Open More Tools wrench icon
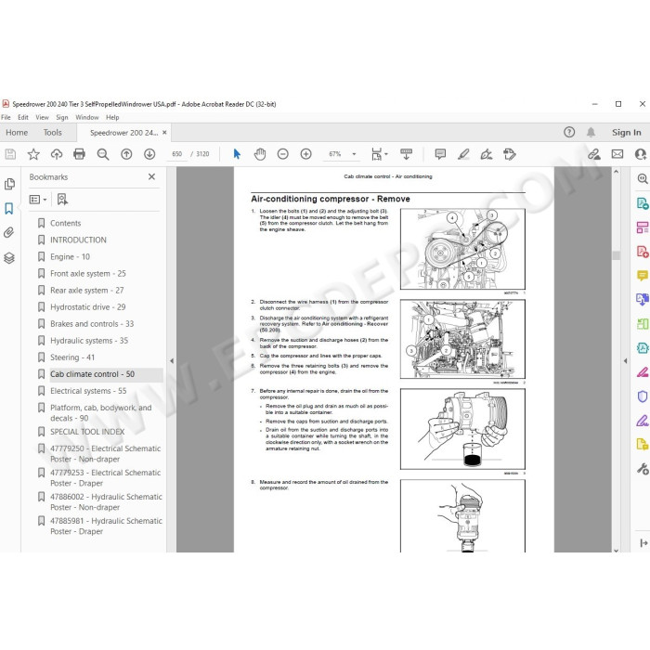This screenshot has height=650, width=650. tap(643, 469)
